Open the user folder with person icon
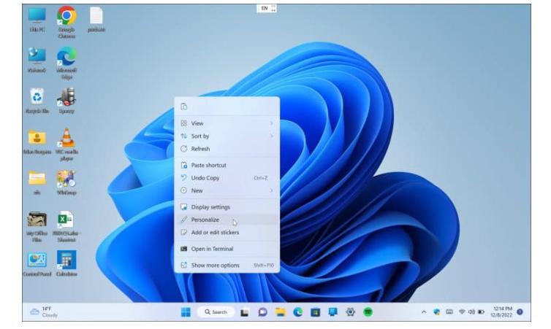Screen dimensions: 551x329 [37, 142]
